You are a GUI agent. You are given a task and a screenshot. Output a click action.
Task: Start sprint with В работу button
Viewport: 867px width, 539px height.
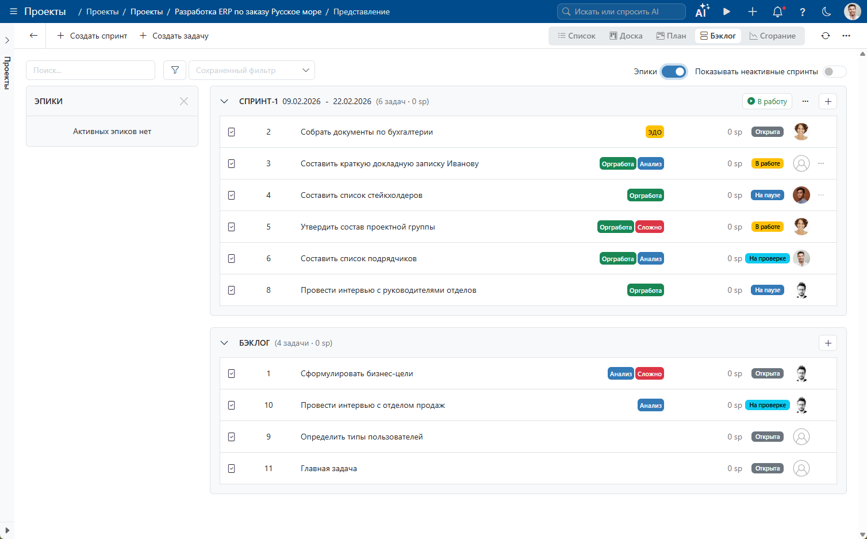[x=768, y=101]
